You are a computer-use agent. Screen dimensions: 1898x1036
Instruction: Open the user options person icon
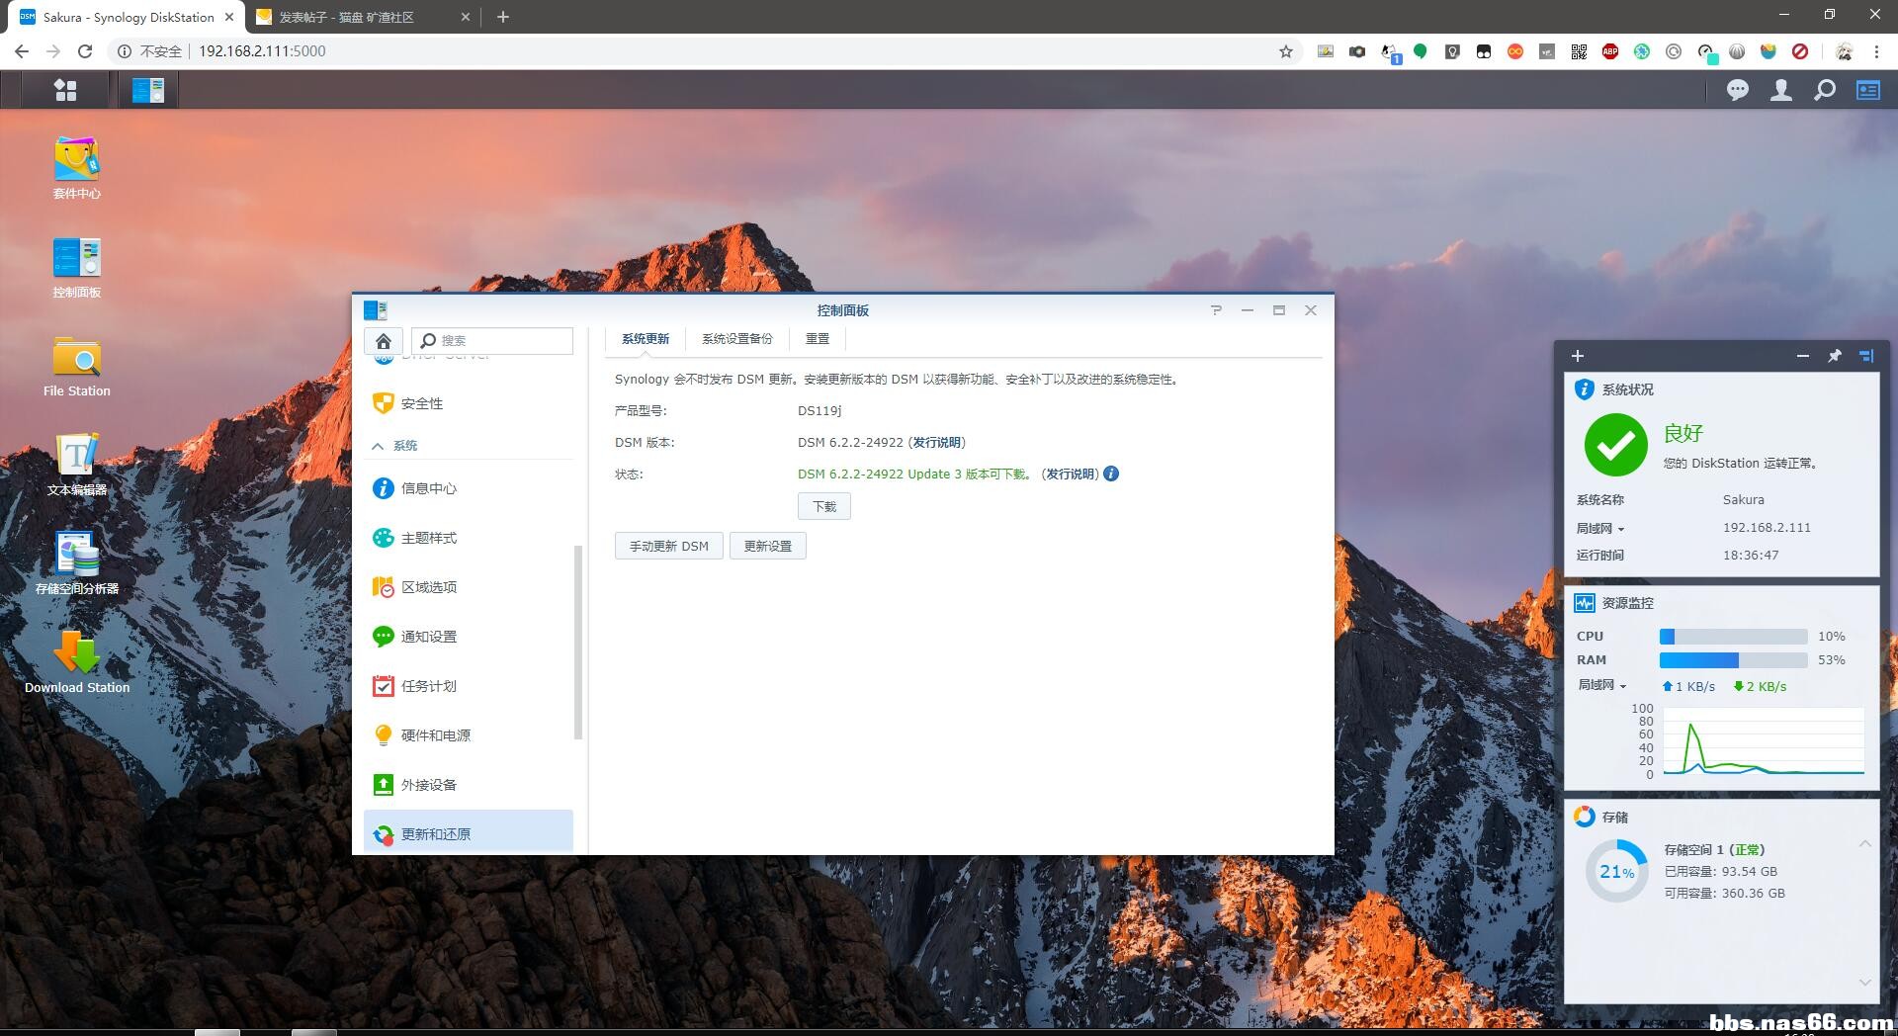click(1781, 90)
